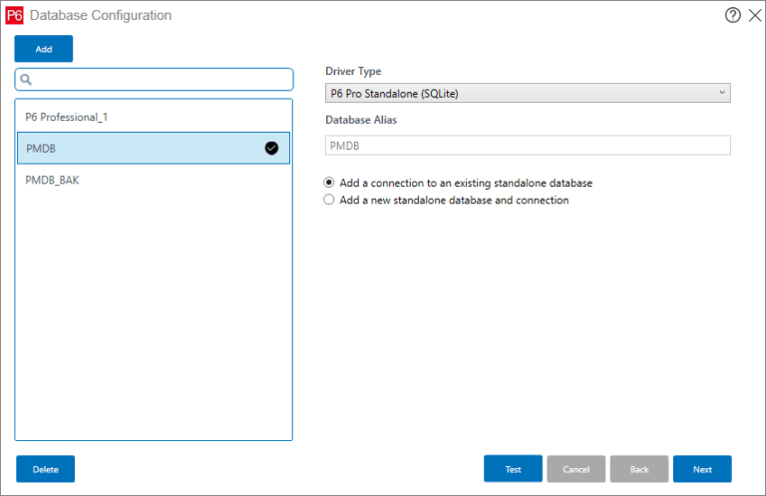The width and height of the screenshot is (766, 496).
Task: Open the Driver Type dropdown
Action: [x=528, y=93]
